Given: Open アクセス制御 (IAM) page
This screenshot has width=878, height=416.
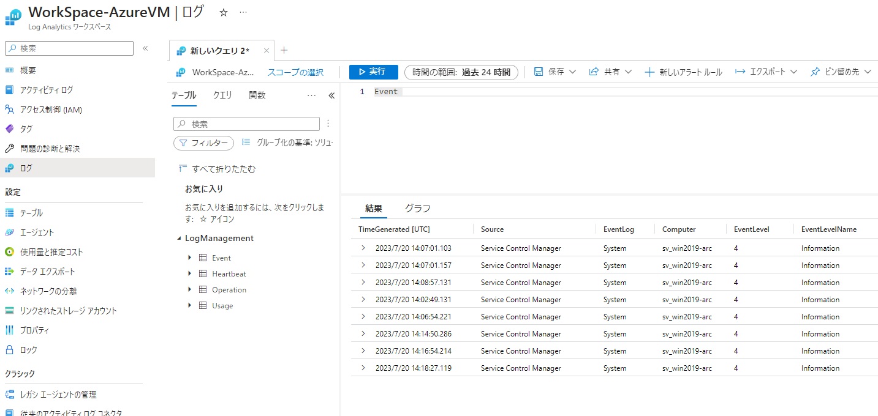Looking at the screenshot, I should pos(51,110).
